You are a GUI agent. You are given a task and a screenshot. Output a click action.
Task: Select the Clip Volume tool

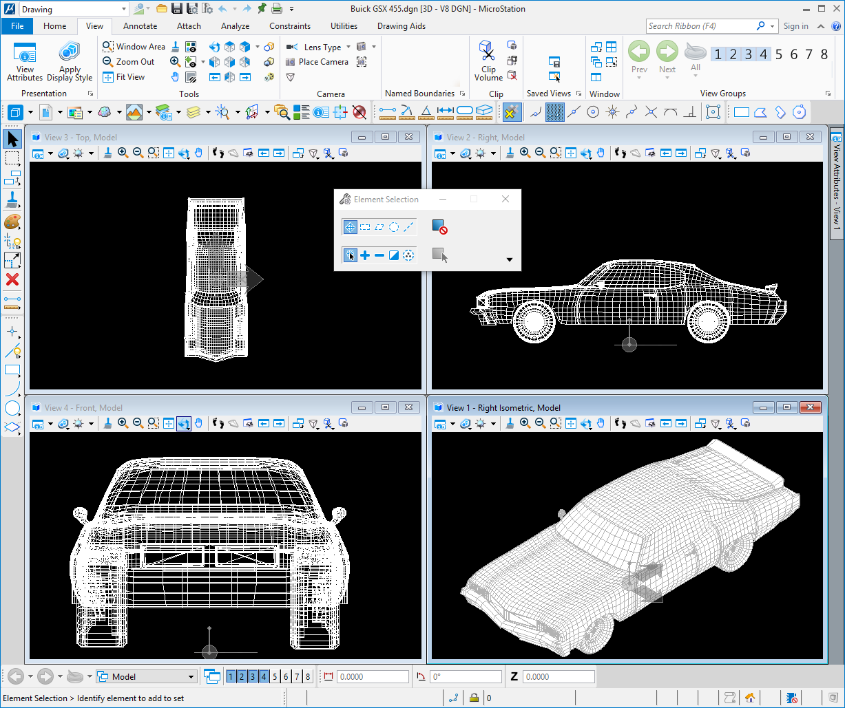click(488, 61)
